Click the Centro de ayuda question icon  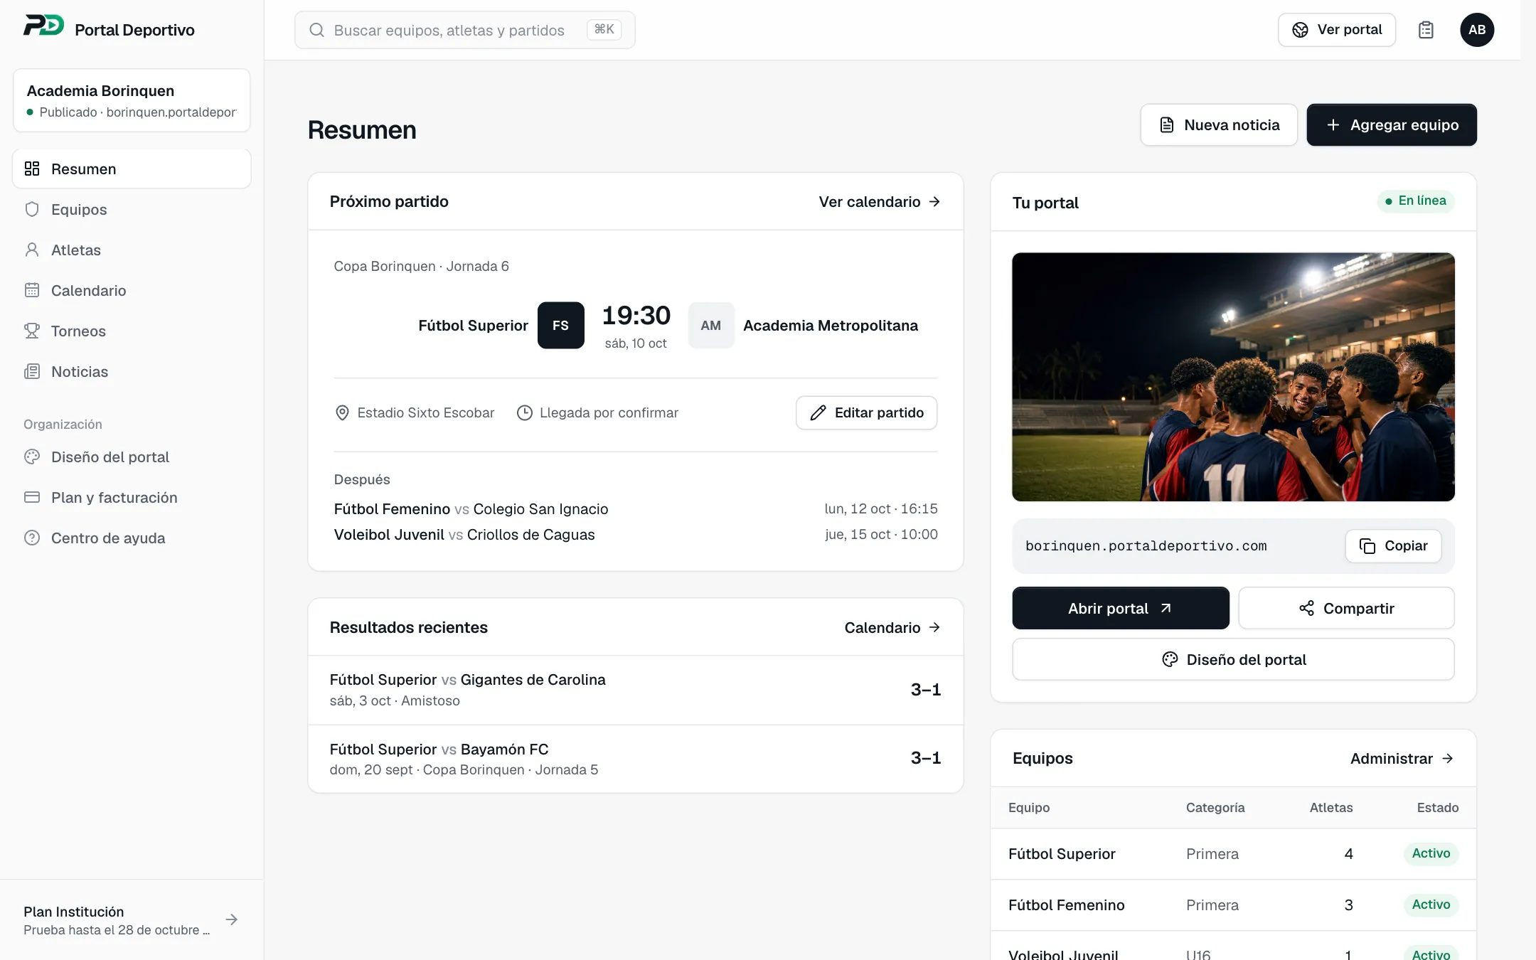[x=32, y=538]
